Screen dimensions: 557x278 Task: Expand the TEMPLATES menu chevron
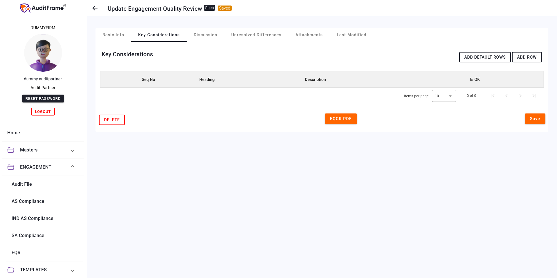click(x=73, y=270)
